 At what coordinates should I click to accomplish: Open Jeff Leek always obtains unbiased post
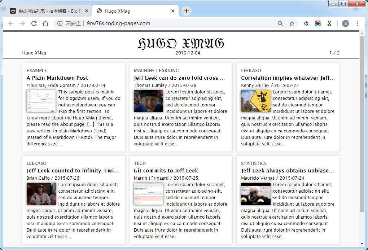(287, 171)
